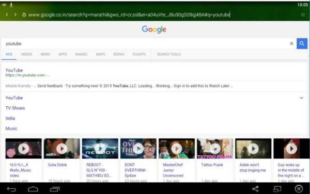
Task: Clear the search box with X
Action: pyautogui.click(x=291, y=44)
